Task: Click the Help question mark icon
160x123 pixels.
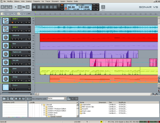Action: pyautogui.click(x=103, y=7)
